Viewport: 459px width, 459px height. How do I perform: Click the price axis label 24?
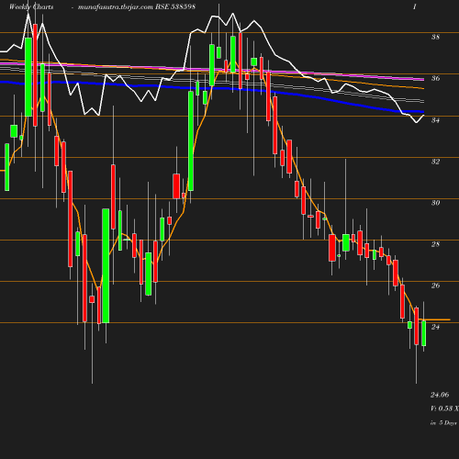pos(435,327)
